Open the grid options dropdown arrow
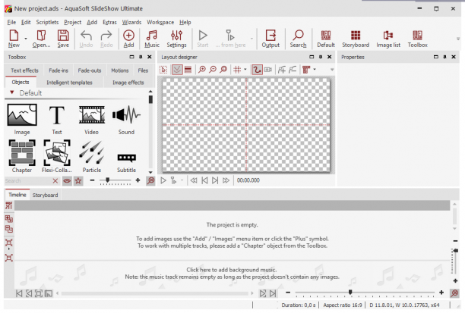 245,70
